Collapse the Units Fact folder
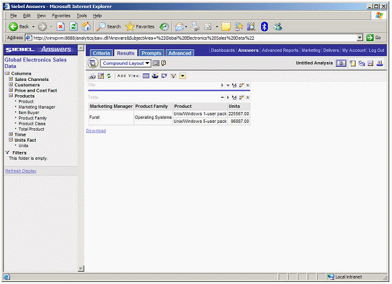 (x=11, y=140)
